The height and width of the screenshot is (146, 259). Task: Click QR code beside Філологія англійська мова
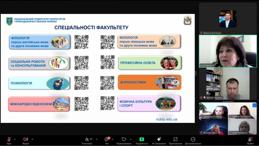point(81,42)
